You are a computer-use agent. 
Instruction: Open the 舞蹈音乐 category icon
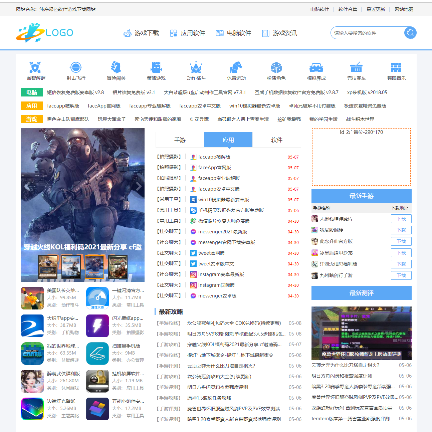click(x=396, y=67)
